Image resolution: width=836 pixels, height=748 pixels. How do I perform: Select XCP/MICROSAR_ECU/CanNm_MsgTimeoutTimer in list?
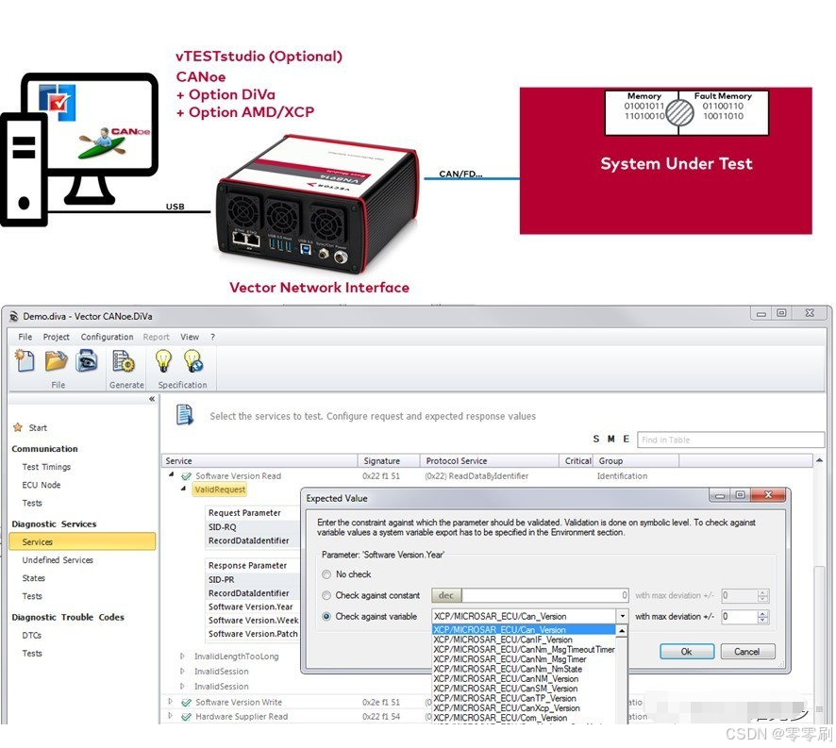(524, 649)
